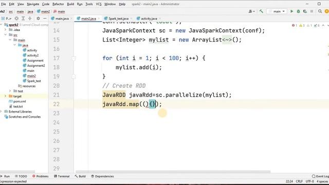Click Collapse All in Project panel
The image size is (329, 185).
pyautogui.click(x=30, y=18)
